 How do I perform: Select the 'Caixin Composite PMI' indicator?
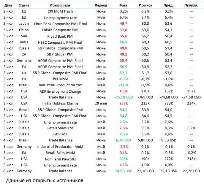(60, 30)
